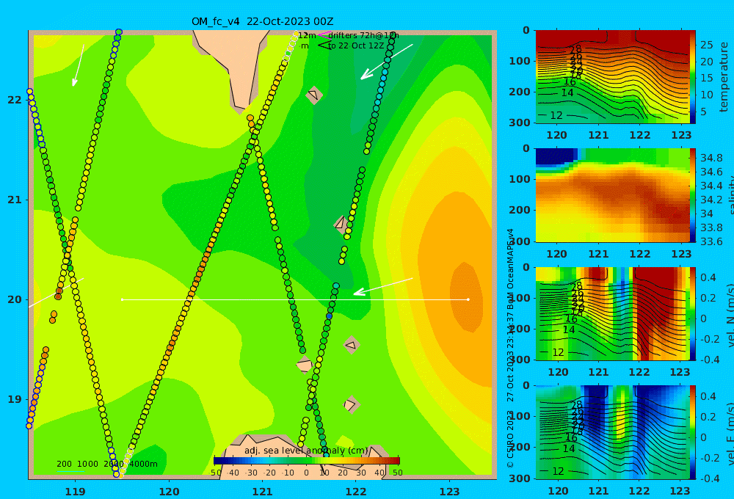The image size is (734, 499).
Task: Click latitude tick label 19 on main map
Action: (15, 399)
